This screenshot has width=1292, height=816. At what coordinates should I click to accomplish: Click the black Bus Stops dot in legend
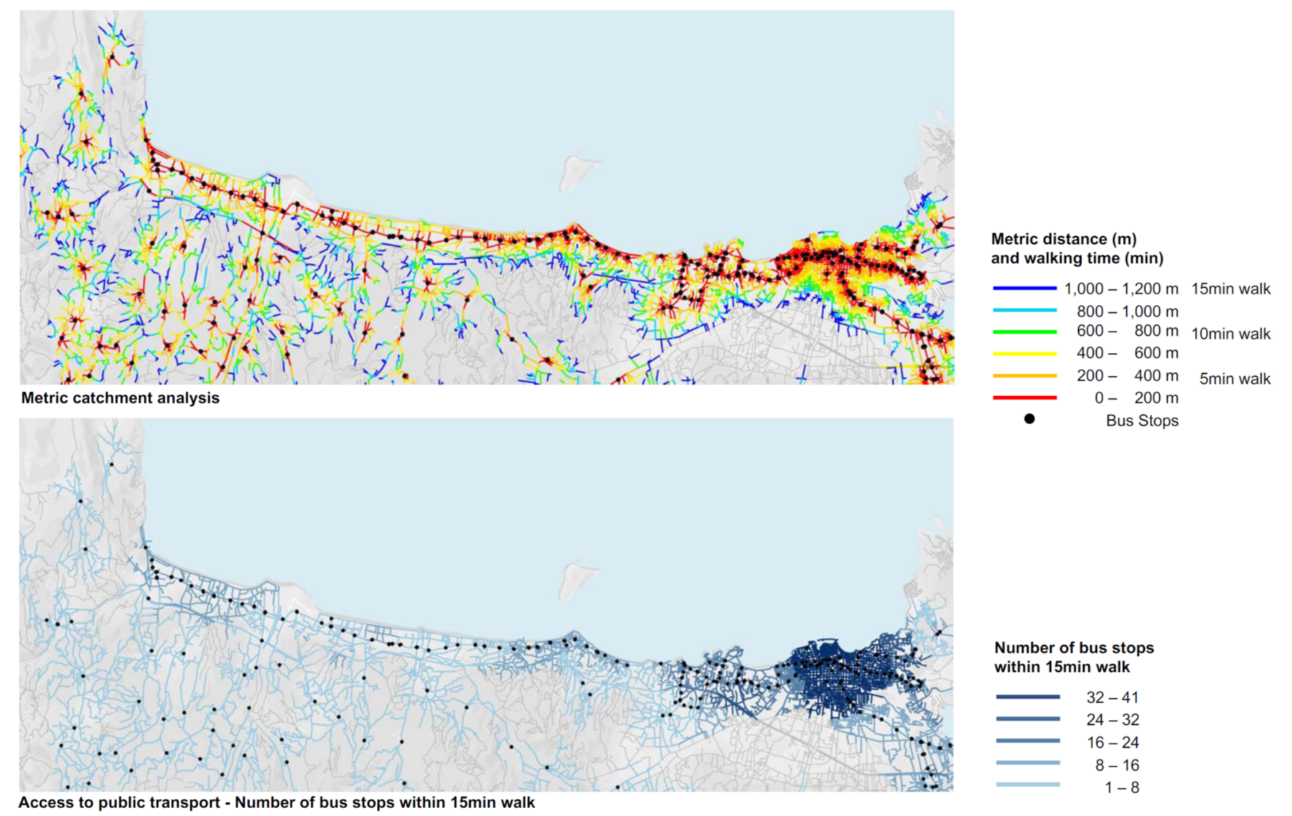tap(1029, 419)
